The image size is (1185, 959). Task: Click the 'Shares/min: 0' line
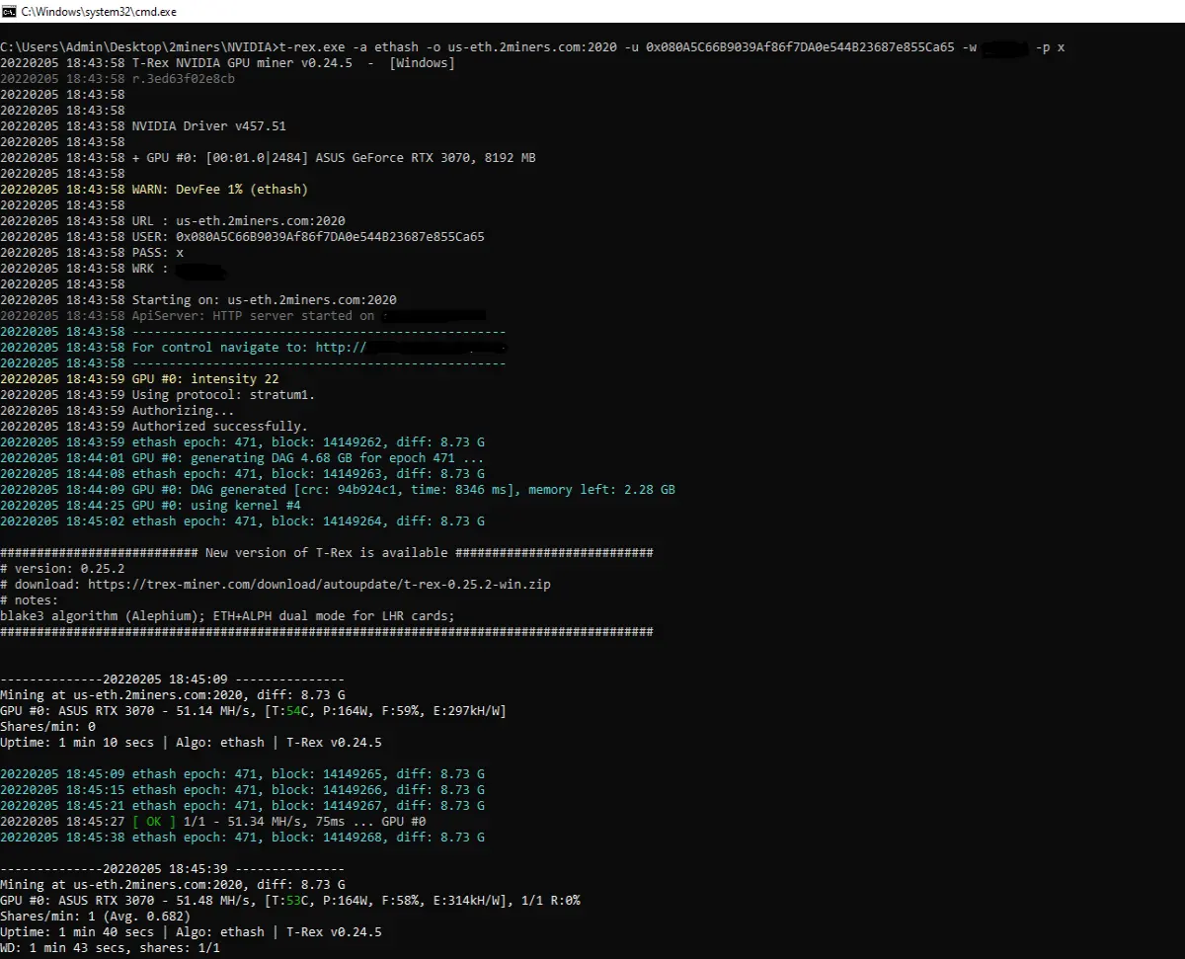coord(47,727)
